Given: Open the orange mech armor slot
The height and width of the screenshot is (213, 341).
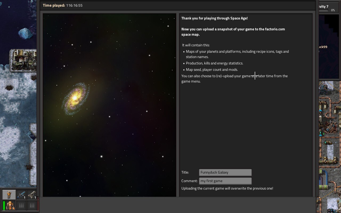Looking at the screenshot, I should tap(10, 206).
